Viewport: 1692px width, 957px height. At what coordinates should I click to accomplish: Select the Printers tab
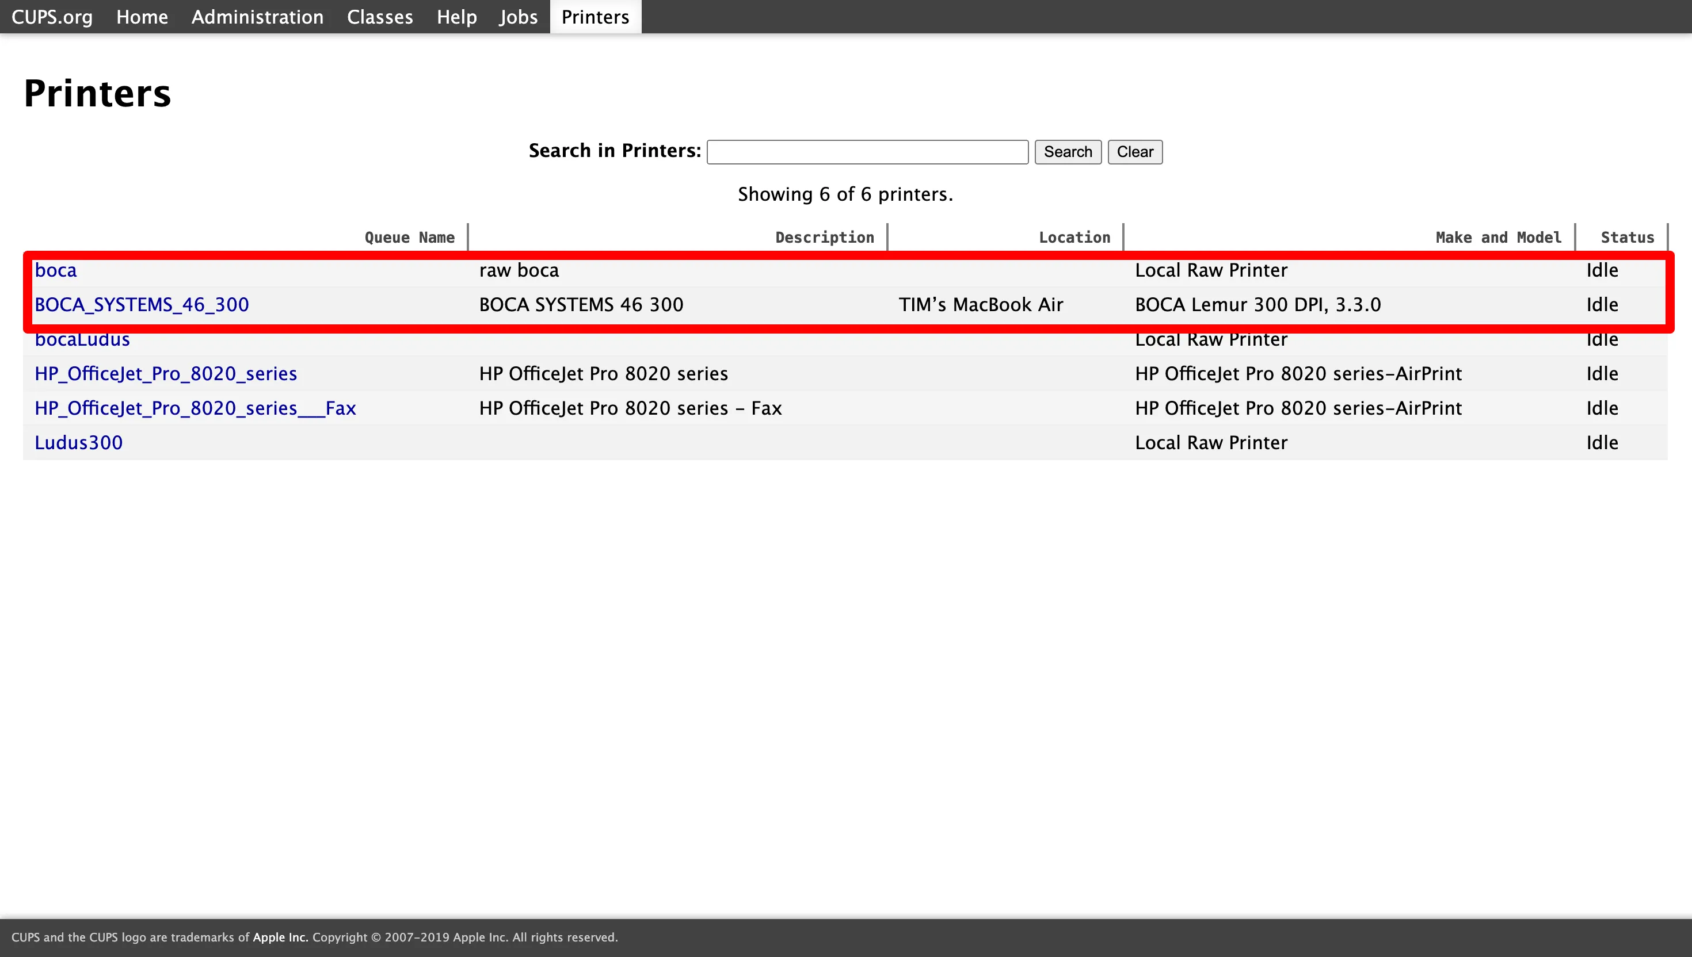595,17
